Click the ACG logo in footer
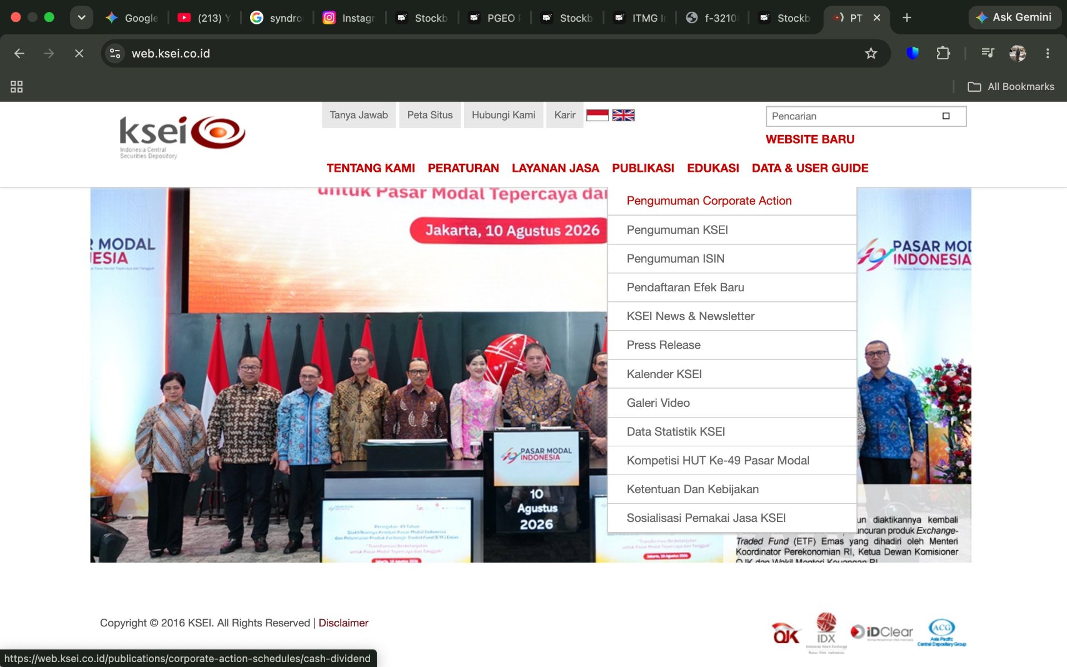This screenshot has height=667, width=1067. (x=942, y=633)
